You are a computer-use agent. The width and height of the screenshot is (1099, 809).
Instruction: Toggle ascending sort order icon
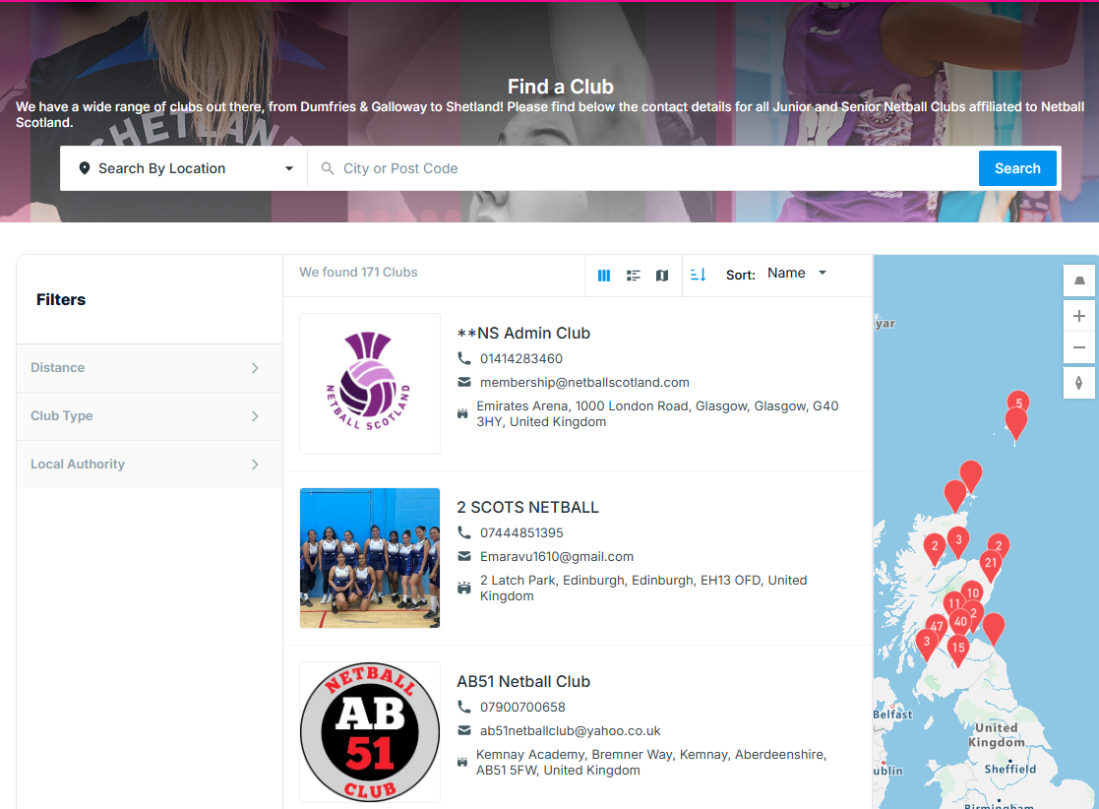tap(699, 275)
